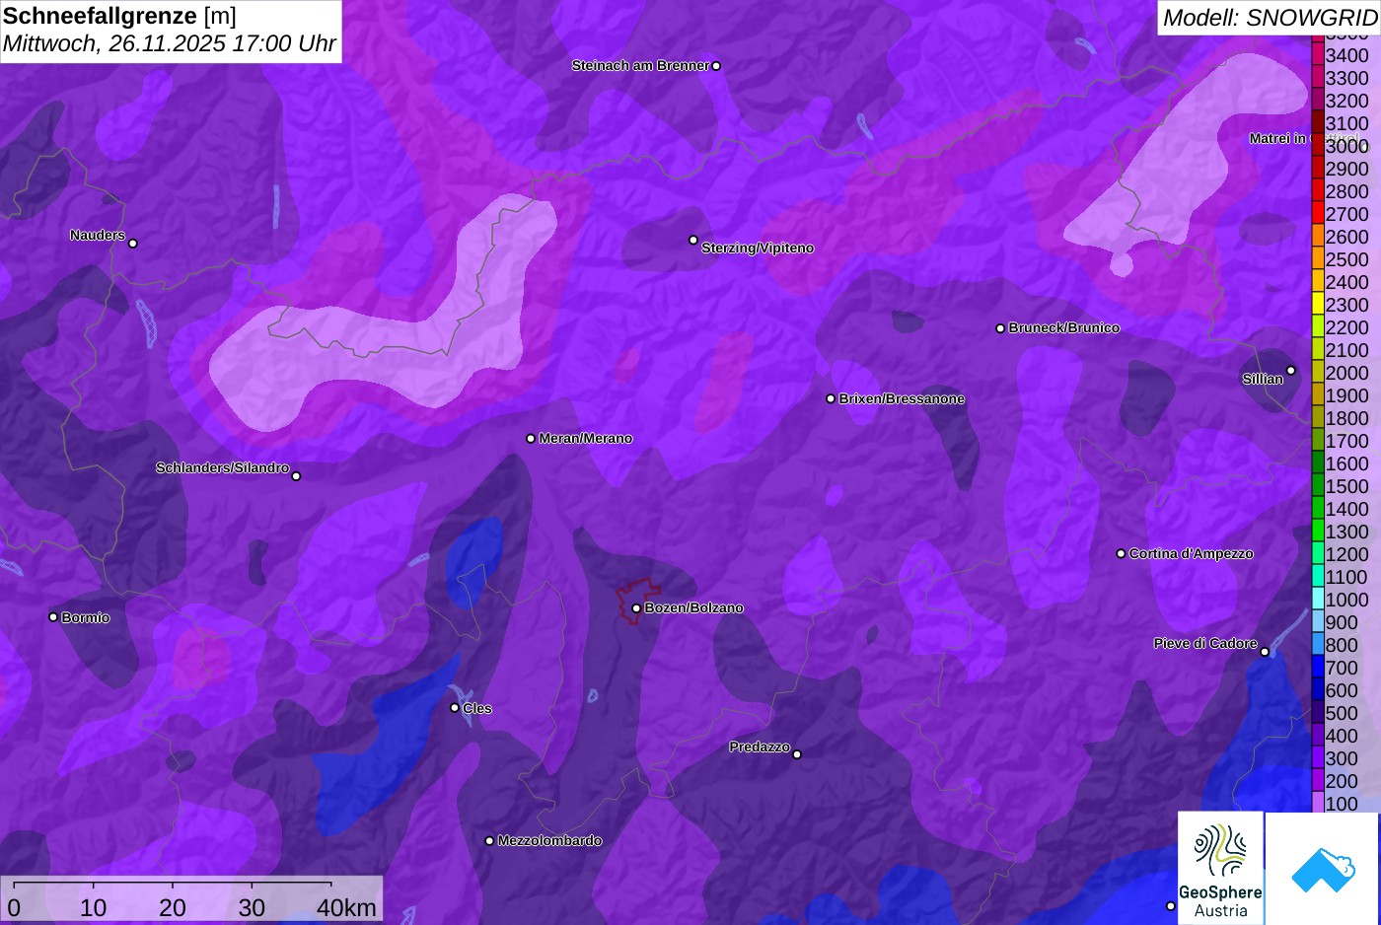Click the Cles map marker
The width and height of the screenshot is (1381, 925).
tap(455, 708)
